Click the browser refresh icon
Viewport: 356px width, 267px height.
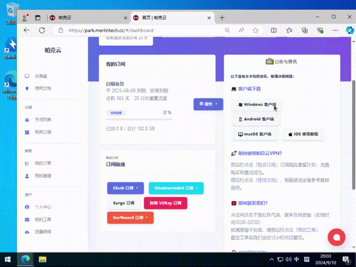[x=42, y=30]
